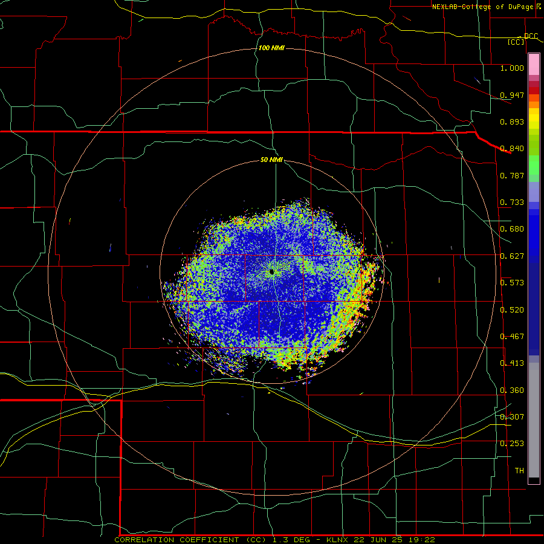Select the 0.307 scale value
544x544 pixels.
(x=512, y=417)
